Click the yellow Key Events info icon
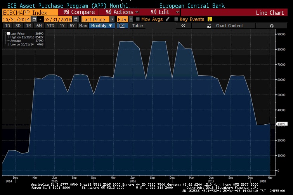This screenshot has width=293, height=195. (x=210, y=19)
